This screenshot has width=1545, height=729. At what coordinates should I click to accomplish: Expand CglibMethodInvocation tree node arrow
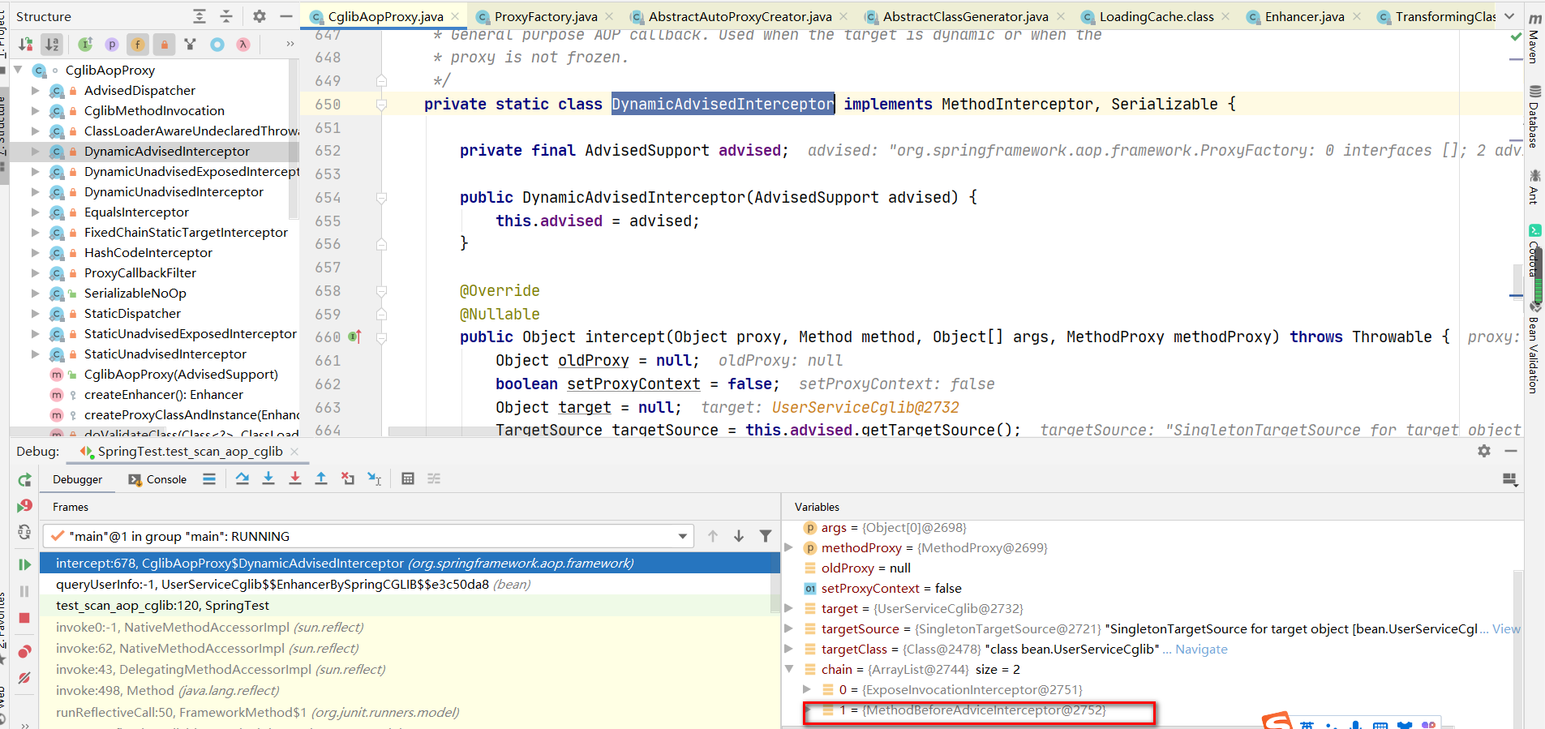click(35, 111)
